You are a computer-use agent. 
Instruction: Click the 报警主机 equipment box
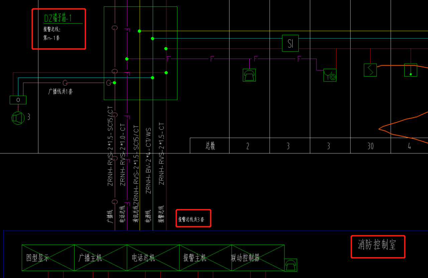click(205, 258)
